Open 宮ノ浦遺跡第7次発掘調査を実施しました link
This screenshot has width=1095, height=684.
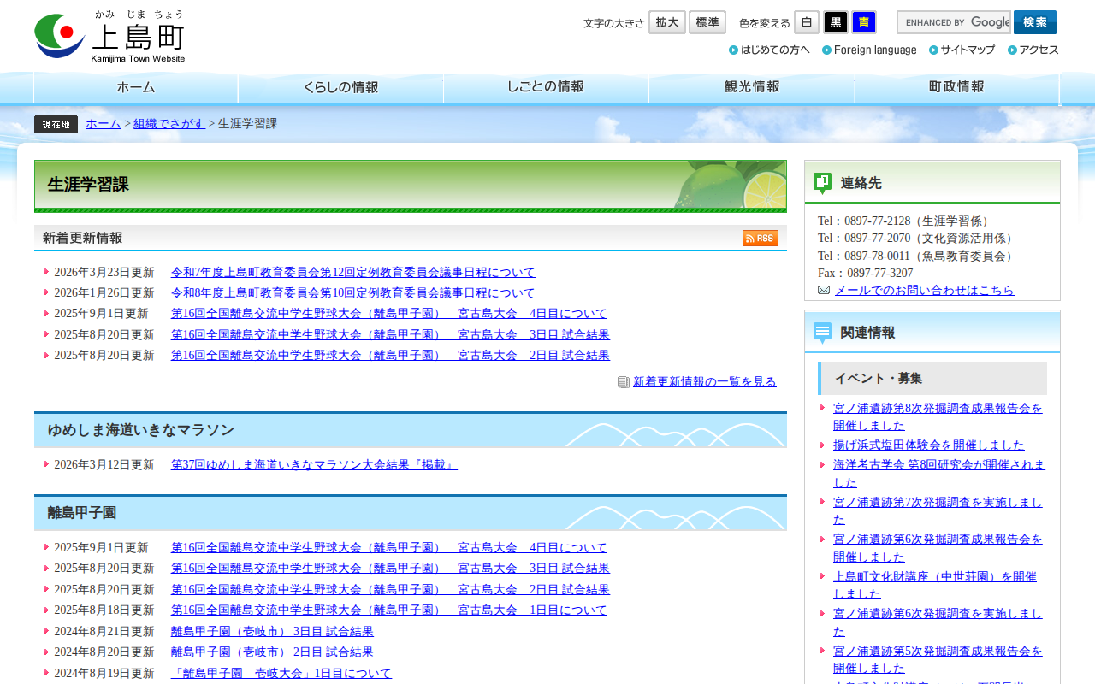(938, 510)
